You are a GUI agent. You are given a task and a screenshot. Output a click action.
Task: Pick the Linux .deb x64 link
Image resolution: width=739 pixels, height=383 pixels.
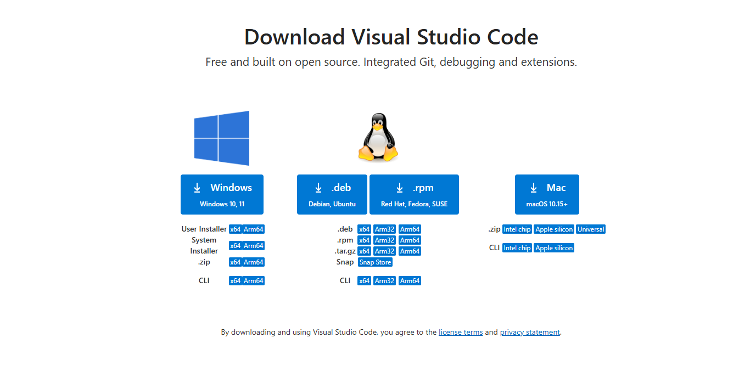point(364,229)
